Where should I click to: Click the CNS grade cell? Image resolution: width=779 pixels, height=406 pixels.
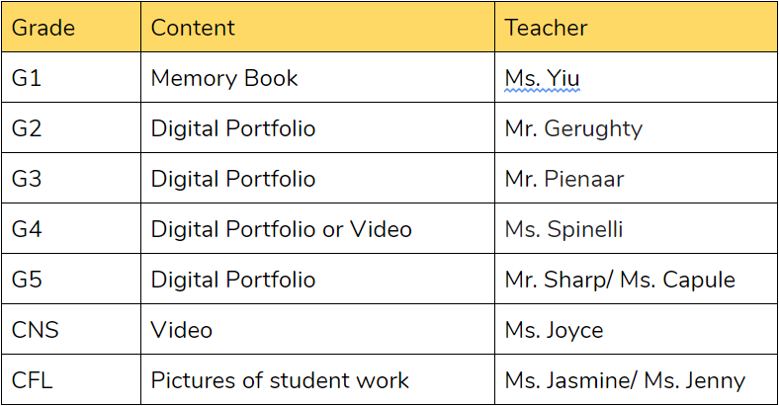[x=71, y=329]
